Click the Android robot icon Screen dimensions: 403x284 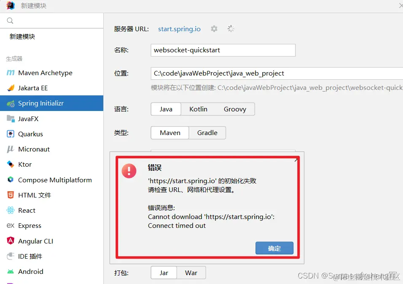point(11,271)
